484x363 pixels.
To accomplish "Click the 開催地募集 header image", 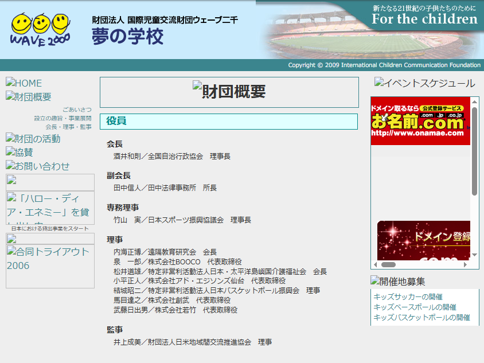I will (398, 281).
